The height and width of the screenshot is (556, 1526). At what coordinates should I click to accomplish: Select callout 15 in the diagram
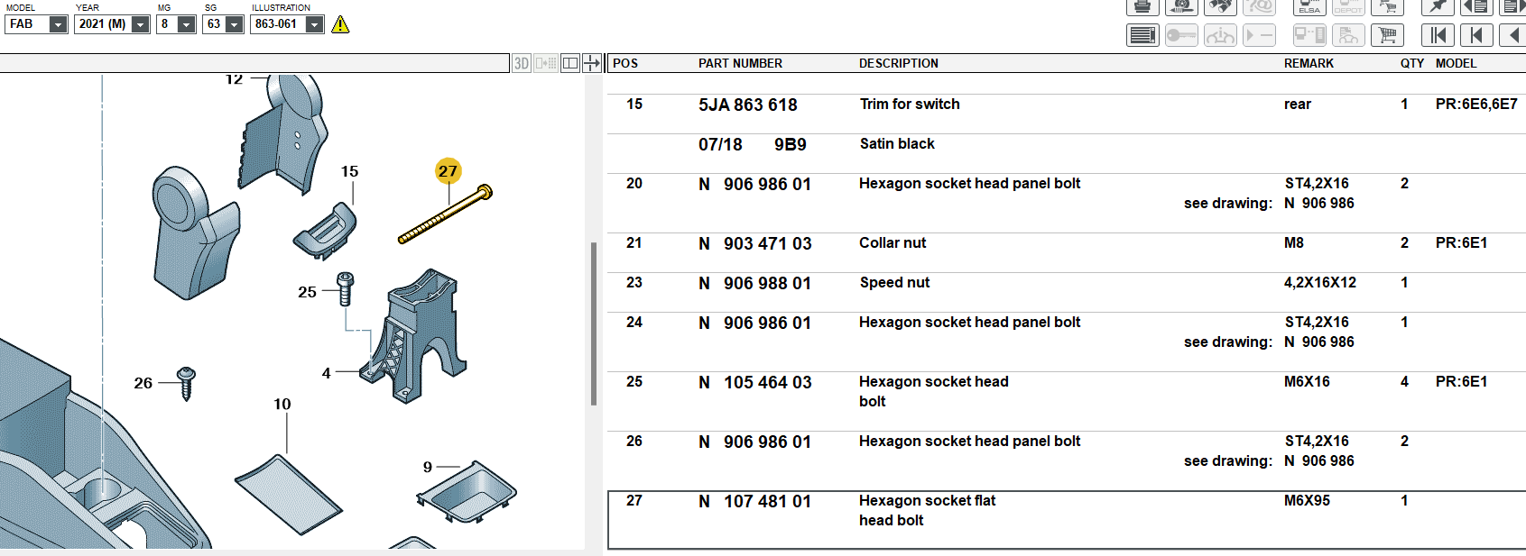pyautogui.click(x=349, y=171)
